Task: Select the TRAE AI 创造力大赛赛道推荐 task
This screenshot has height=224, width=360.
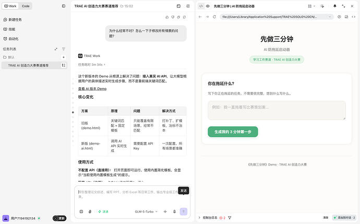Action: pyautogui.click(x=34, y=65)
